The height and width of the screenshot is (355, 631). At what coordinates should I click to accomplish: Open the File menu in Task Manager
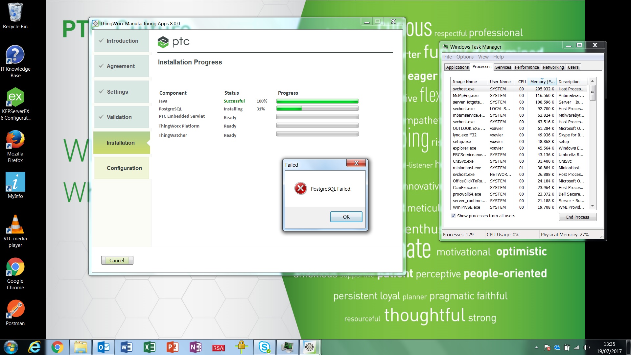coord(448,57)
